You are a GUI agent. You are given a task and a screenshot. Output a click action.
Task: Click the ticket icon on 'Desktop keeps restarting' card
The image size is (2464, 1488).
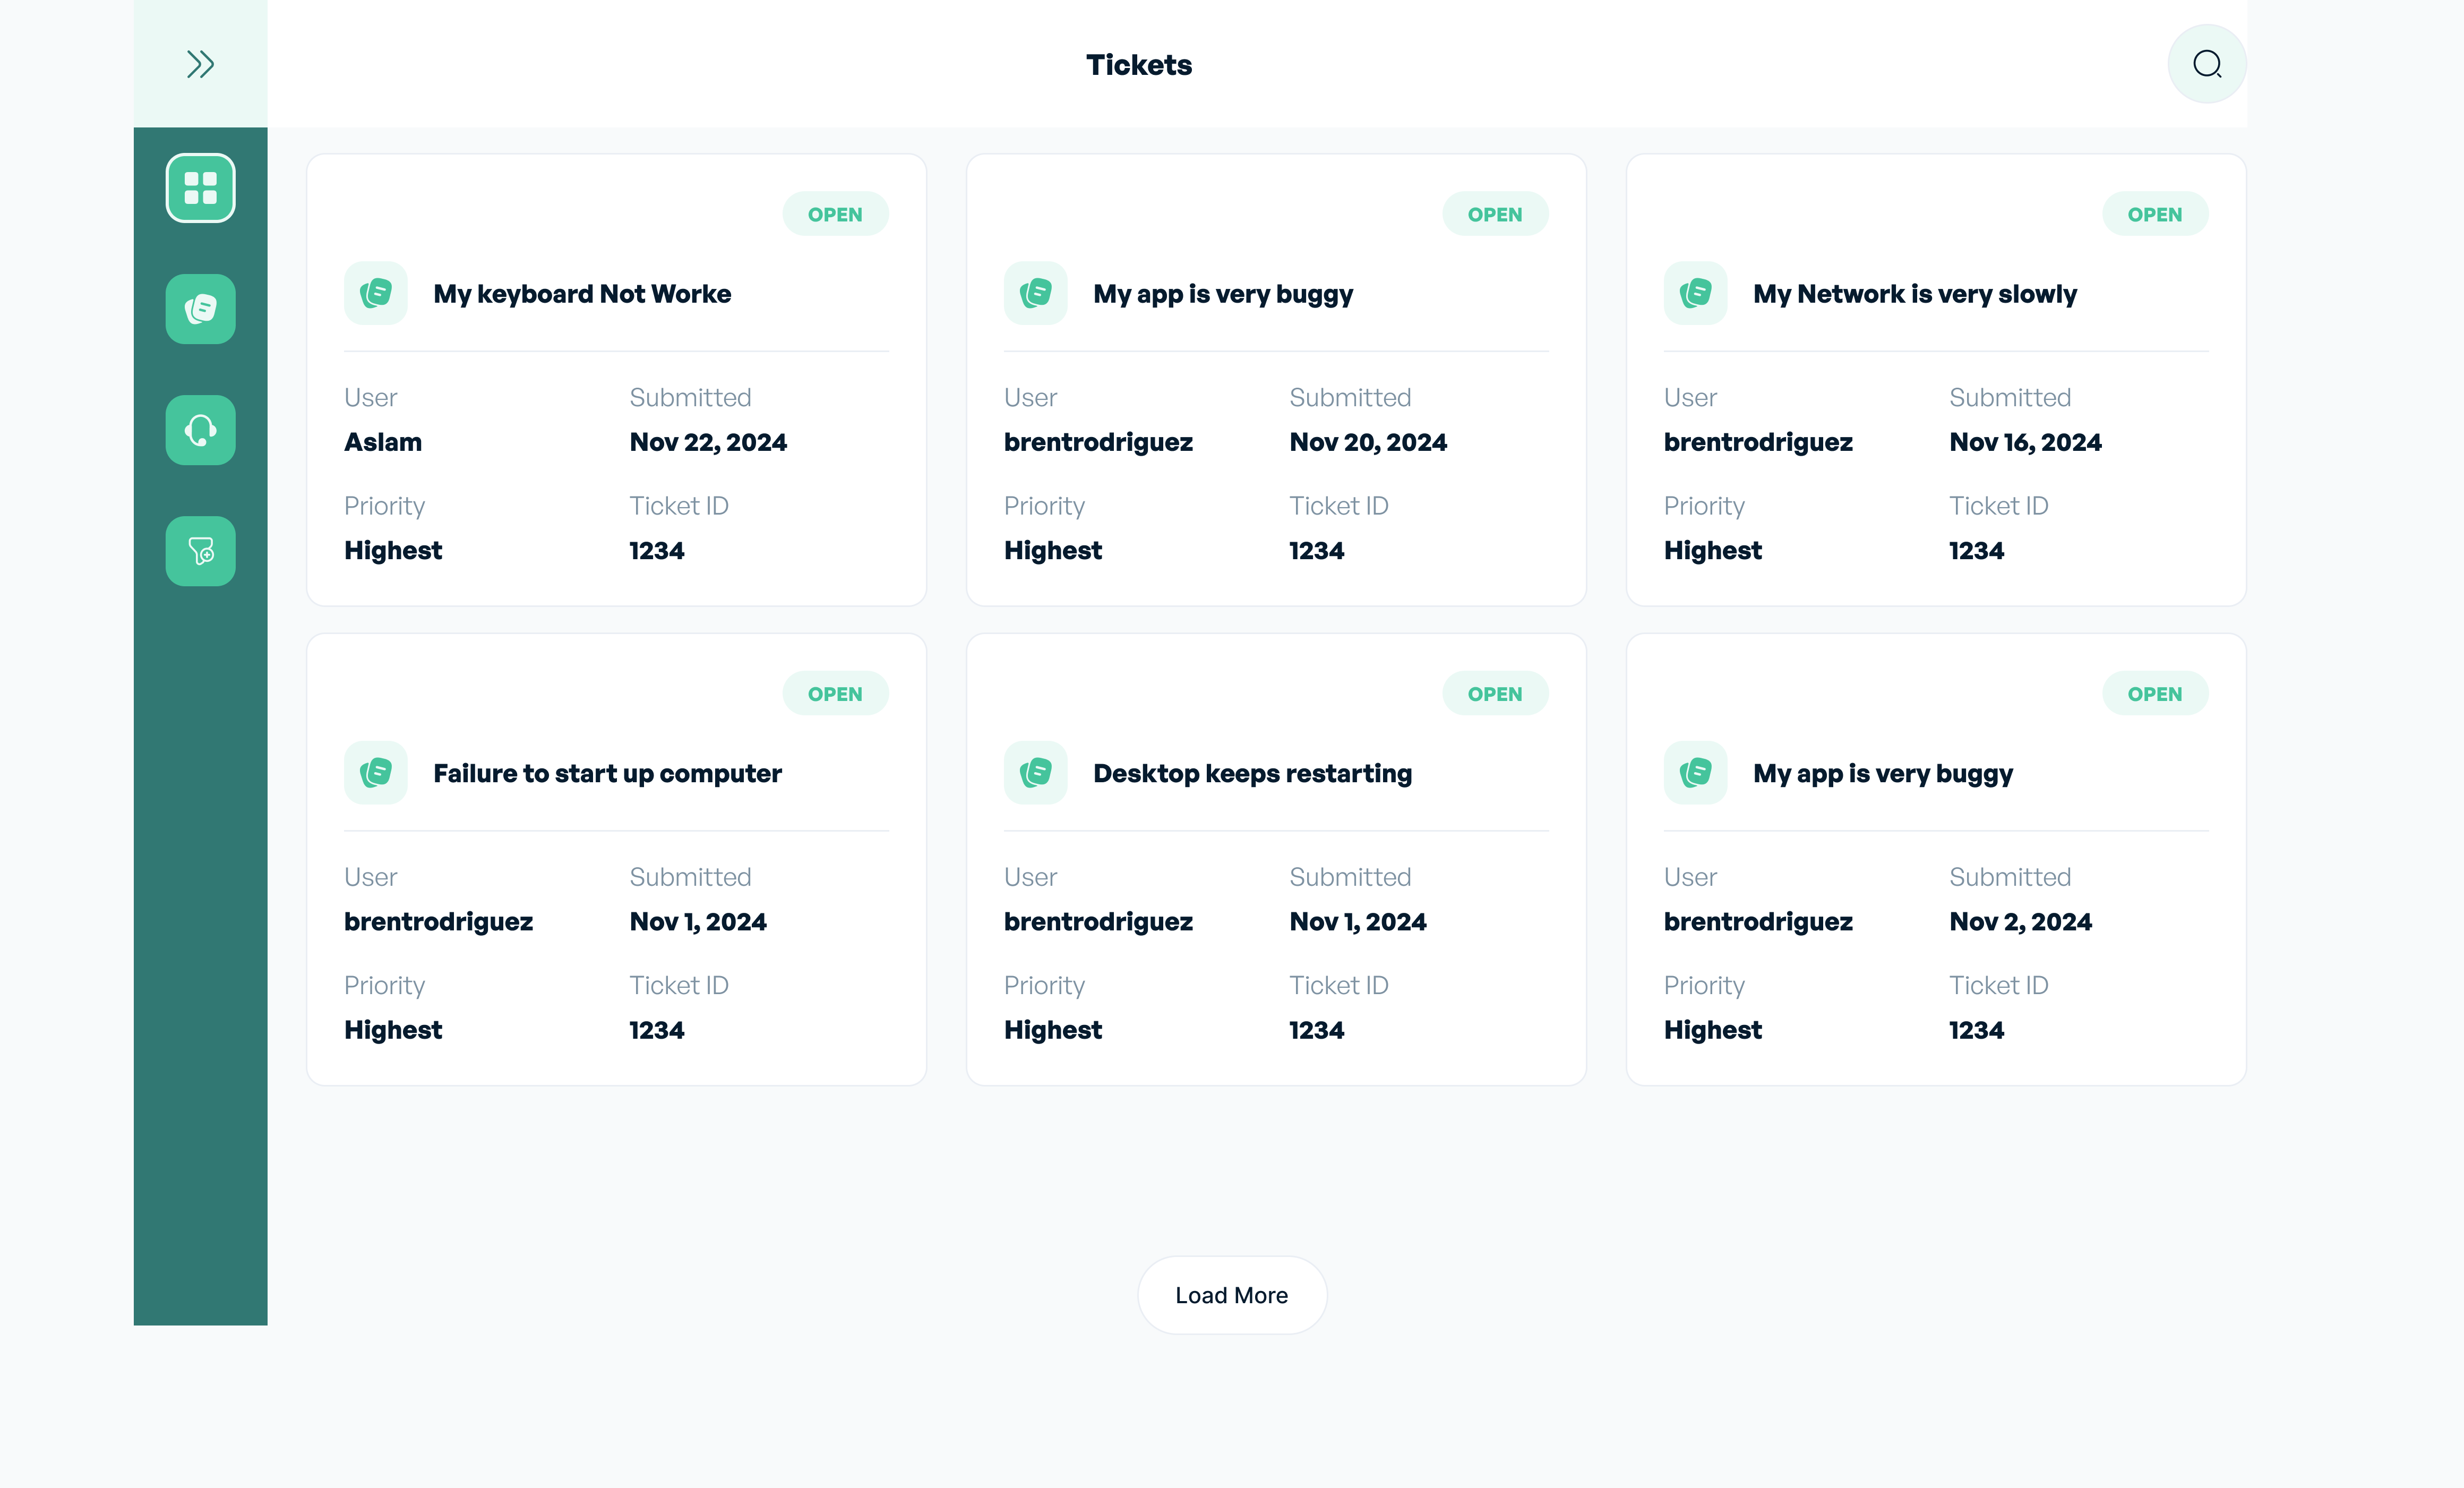tap(1035, 772)
